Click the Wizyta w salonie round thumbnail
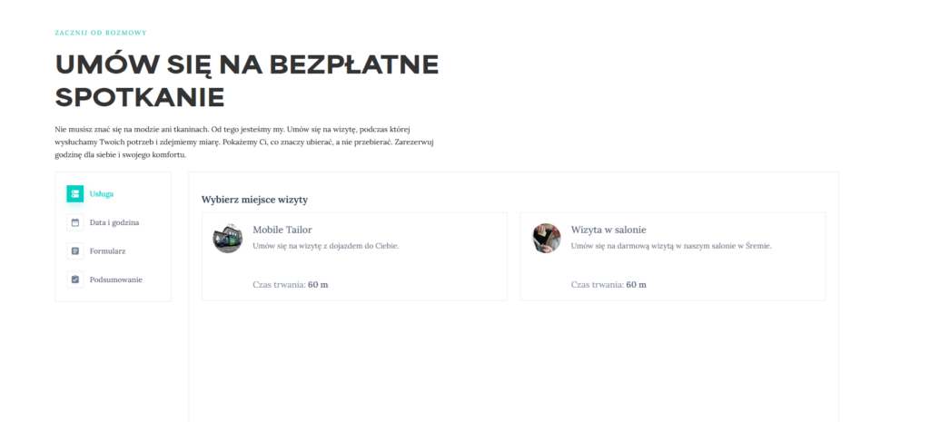Viewport: 930px width, 422px height. click(546, 238)
